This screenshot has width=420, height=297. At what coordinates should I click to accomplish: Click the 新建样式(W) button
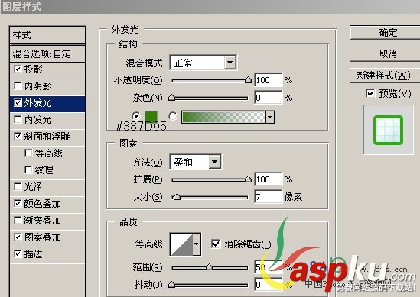pos(385,76)
